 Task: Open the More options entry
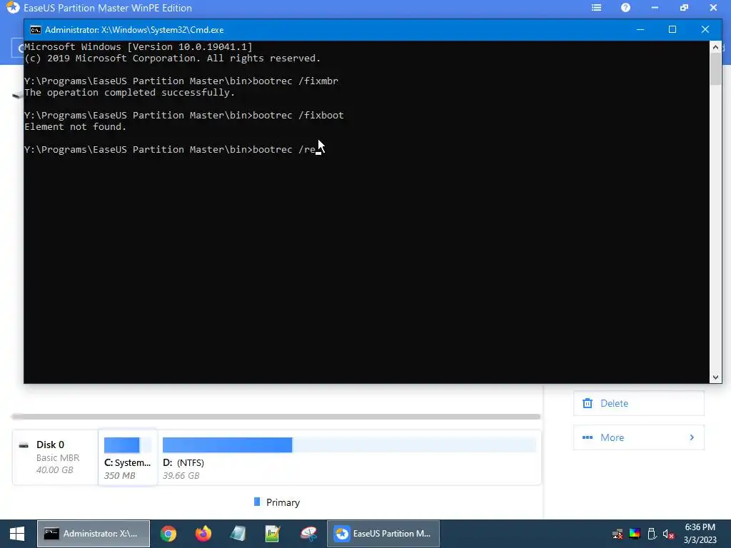(639, 437)
